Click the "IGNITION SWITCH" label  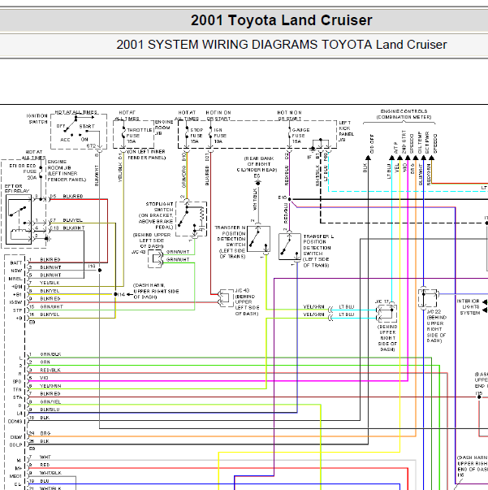coord(37,119)
